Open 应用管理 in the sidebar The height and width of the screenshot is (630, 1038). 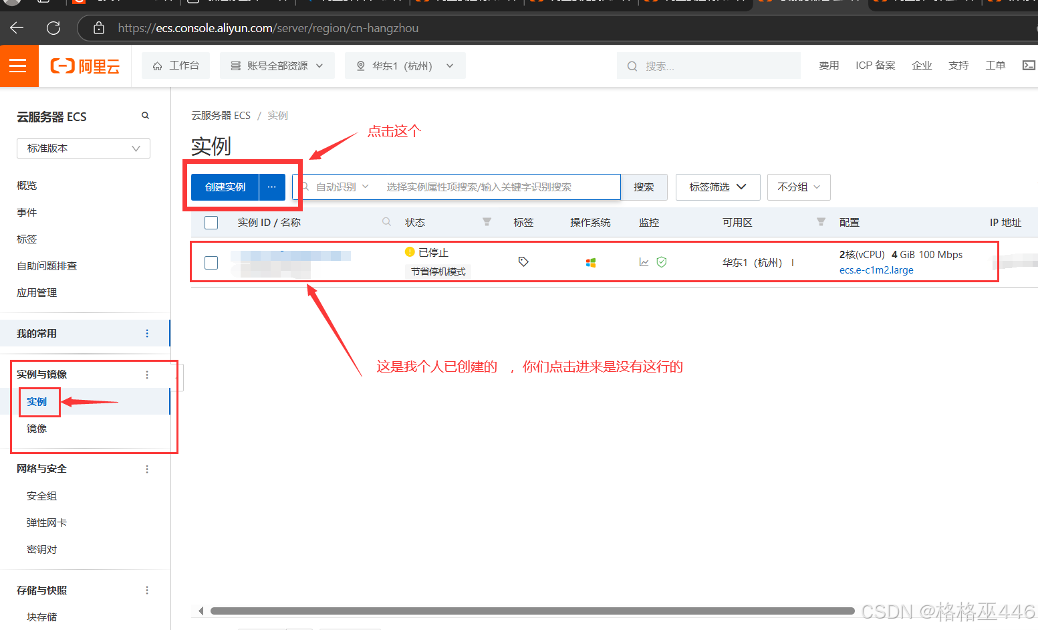tap(37, 293)
